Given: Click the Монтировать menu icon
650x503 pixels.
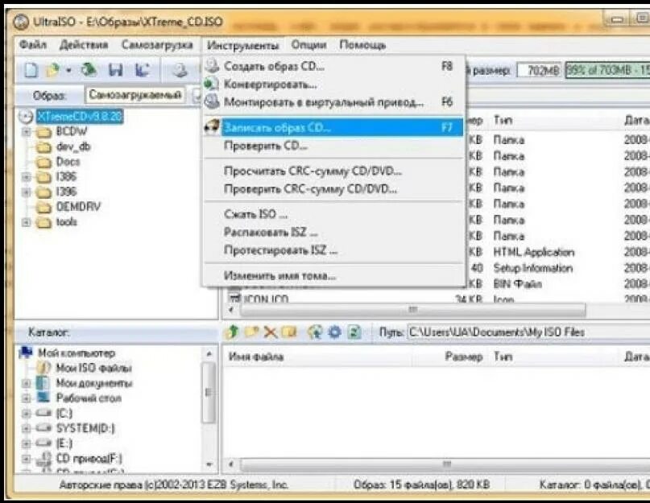Looking at the screenshot, I should coord(213,101).
